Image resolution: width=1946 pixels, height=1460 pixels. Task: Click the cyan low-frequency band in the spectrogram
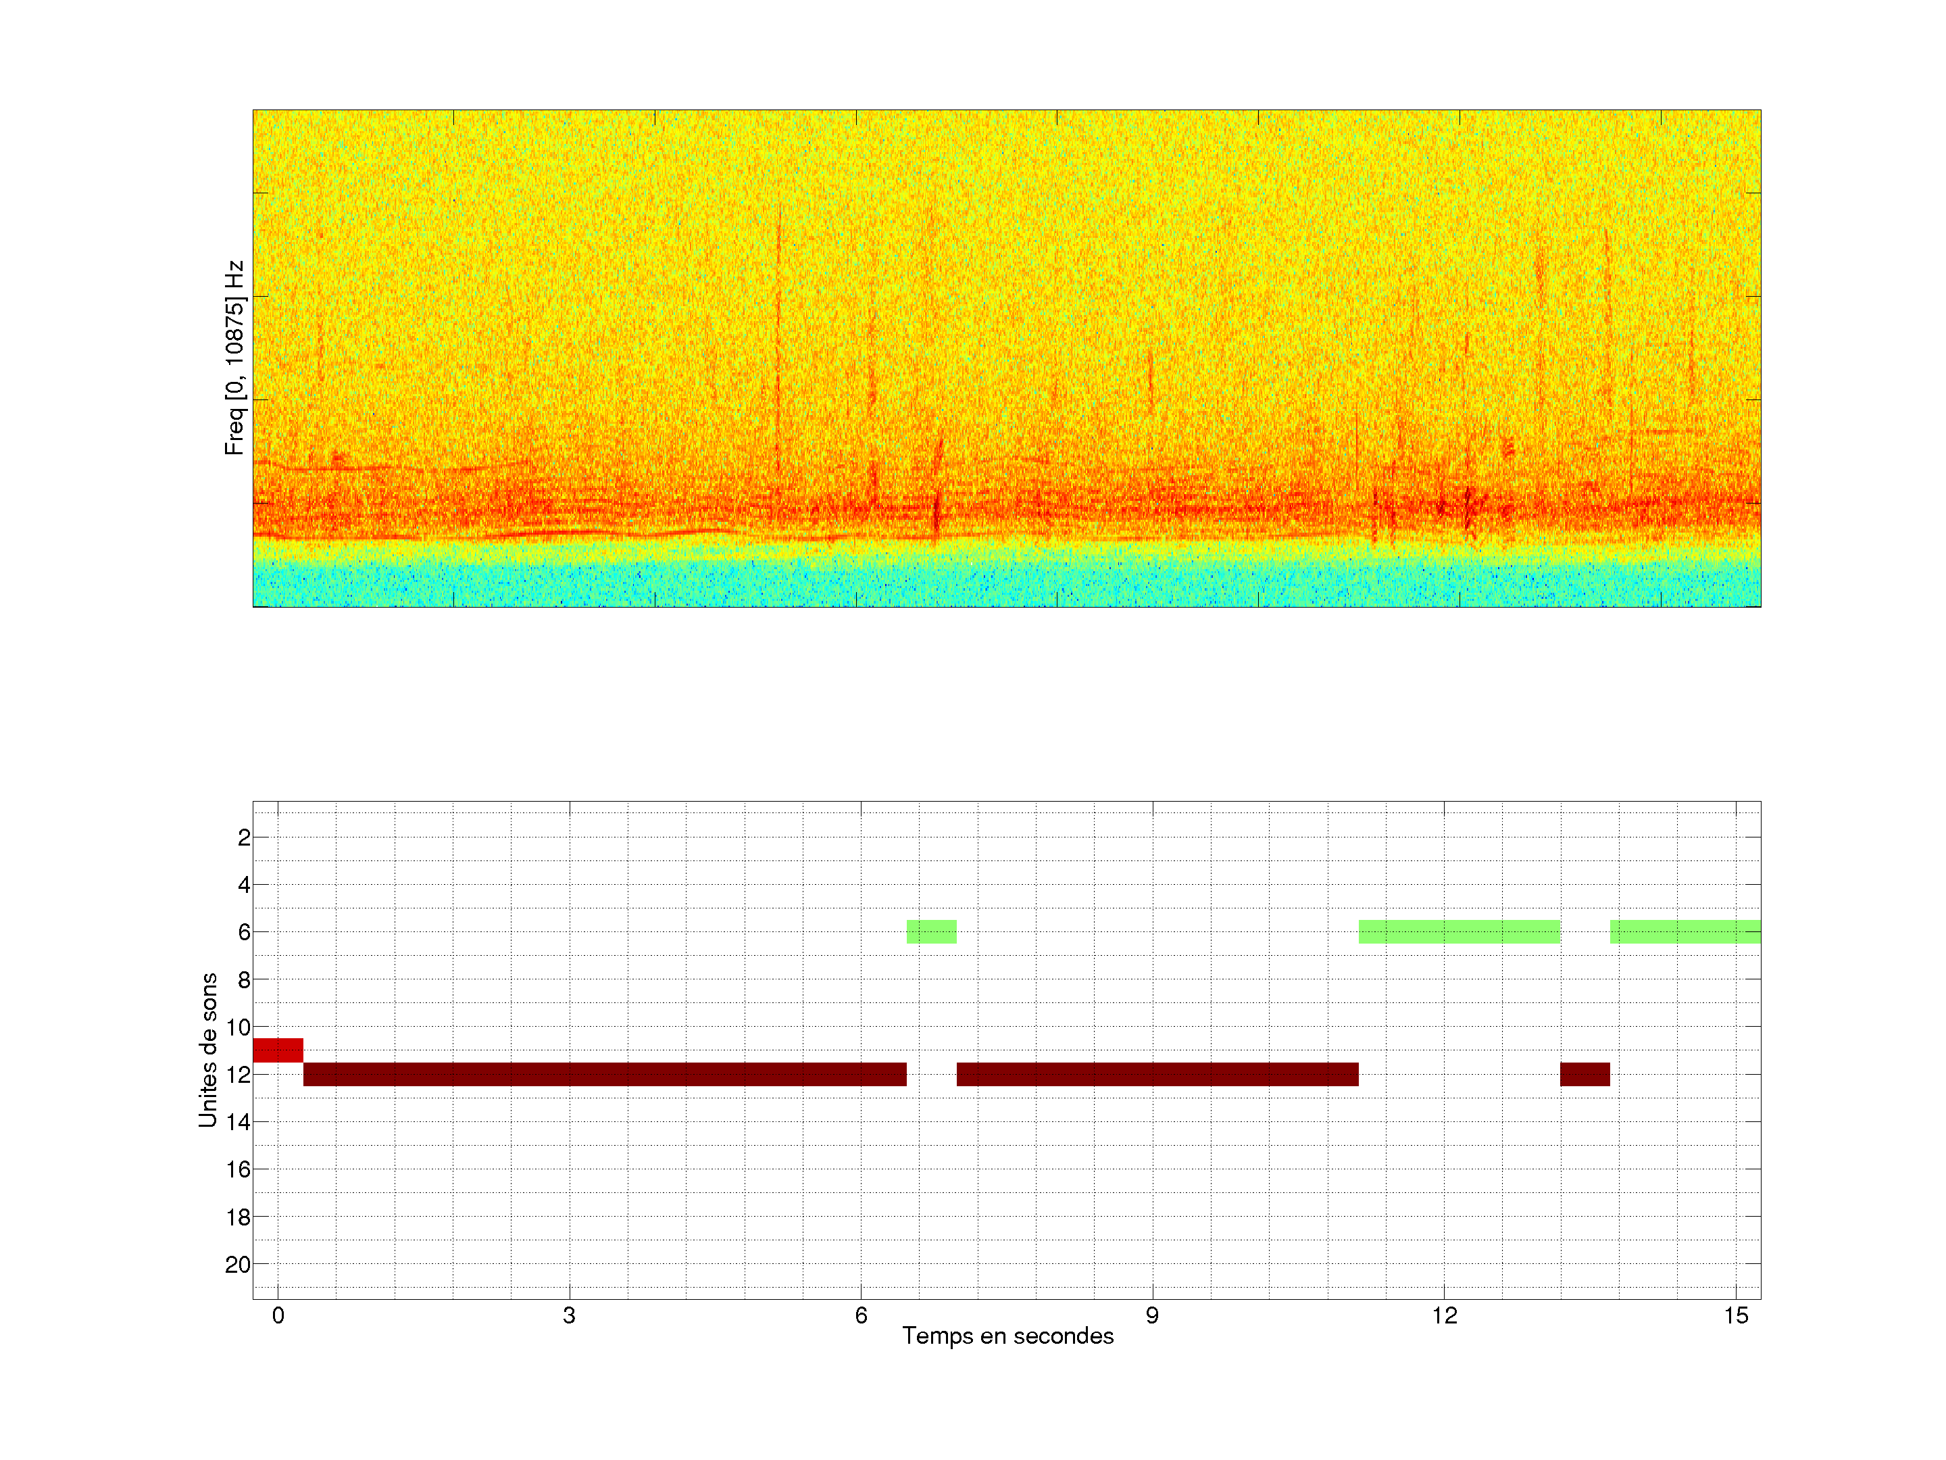pos(1006,583)
